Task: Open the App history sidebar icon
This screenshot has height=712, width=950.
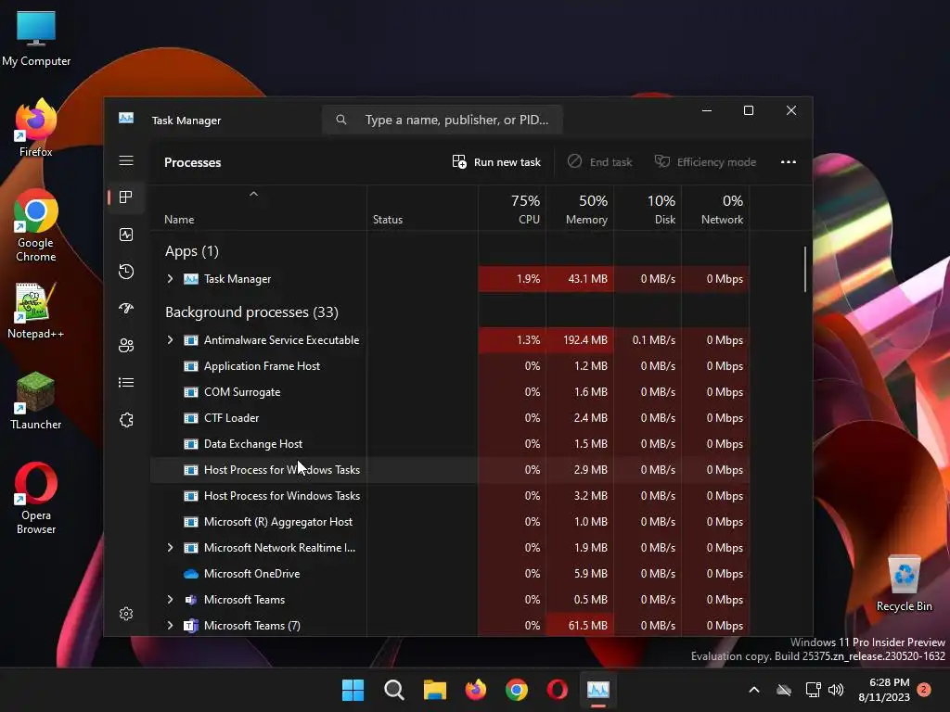Action: (126, 272)
